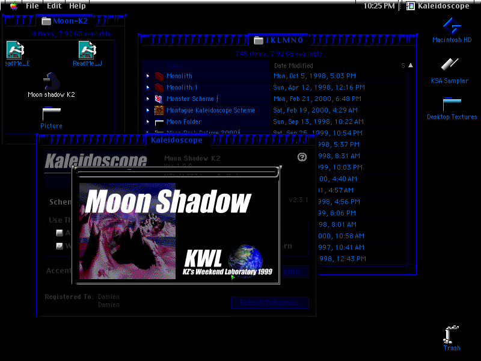Click the Kaleidoscope logo in the panel
The height and width of the screenshot is (361, 481).
coord(96,160)
